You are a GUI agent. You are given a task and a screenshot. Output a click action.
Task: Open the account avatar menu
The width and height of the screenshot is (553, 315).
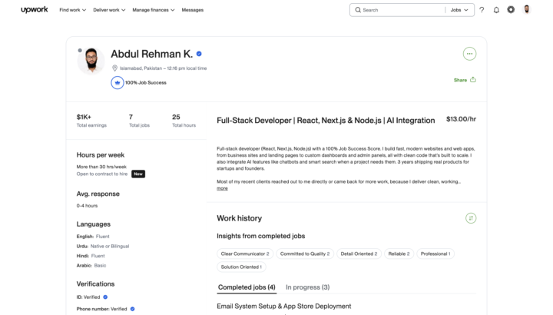pyautogui.click(x=527, y=9)
